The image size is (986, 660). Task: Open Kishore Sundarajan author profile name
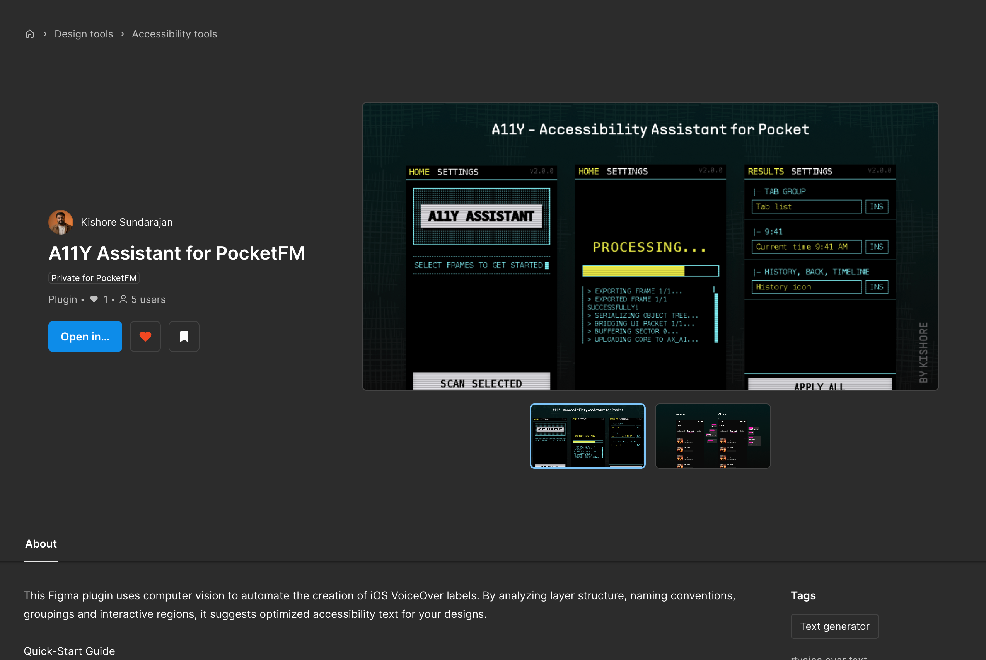127,222
